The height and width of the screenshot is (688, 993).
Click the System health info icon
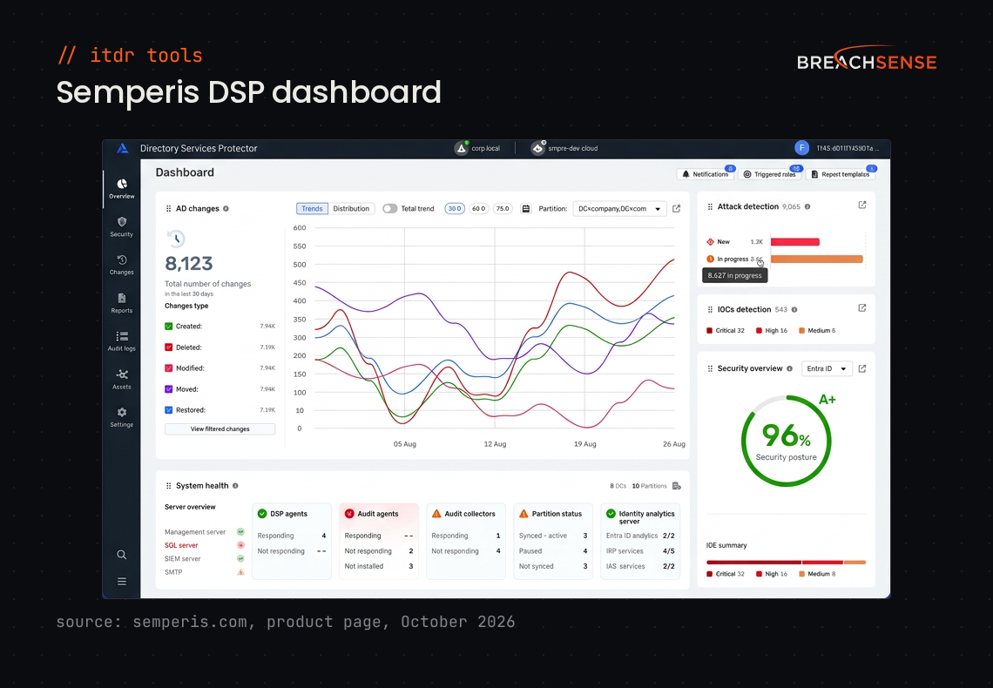[x=235, y=486]
